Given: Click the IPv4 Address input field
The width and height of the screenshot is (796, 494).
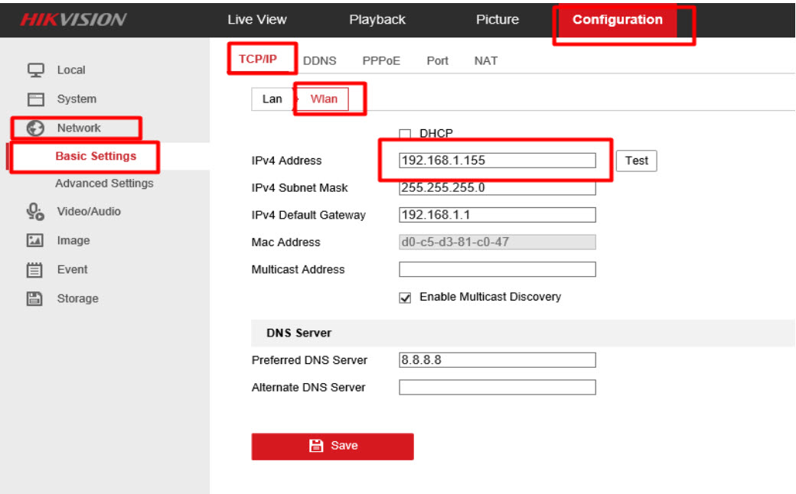Looking at the screenshot, I should (x=497, y=161).
